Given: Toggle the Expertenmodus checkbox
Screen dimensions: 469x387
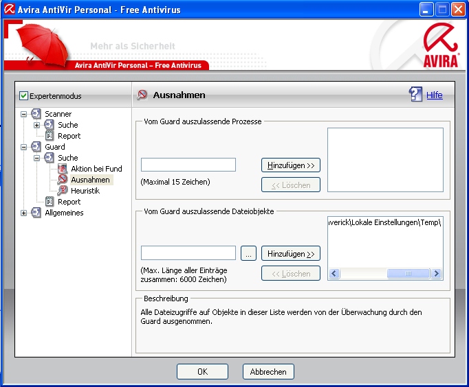Looking at the screenshot, I should coord(23,96).
